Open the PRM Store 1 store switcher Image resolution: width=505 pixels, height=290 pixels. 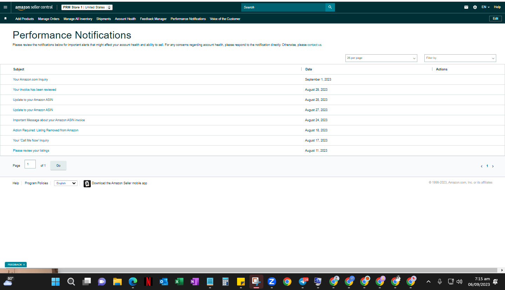[x=87, y=7]
